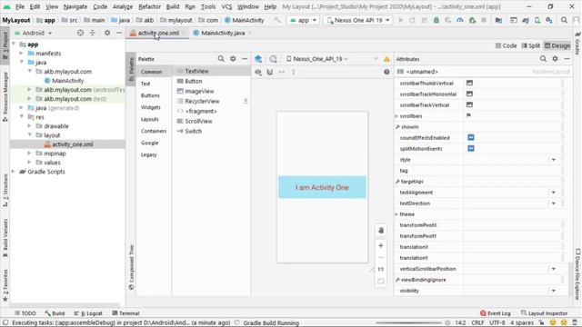Open the Nexus_One_API_19 preview device dropdown

click(317, 59)
